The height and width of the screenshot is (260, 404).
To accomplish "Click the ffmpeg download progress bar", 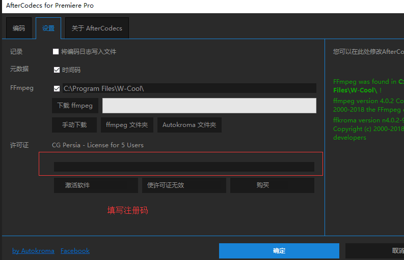I will (209, 106).
